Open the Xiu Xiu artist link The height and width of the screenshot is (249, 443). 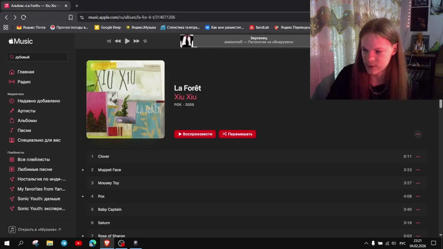click(x=185, y=97)
